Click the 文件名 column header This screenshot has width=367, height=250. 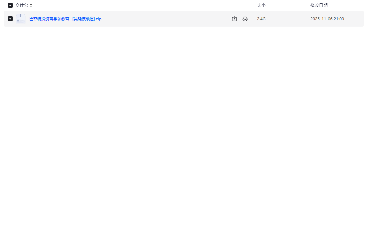point(22,5)
